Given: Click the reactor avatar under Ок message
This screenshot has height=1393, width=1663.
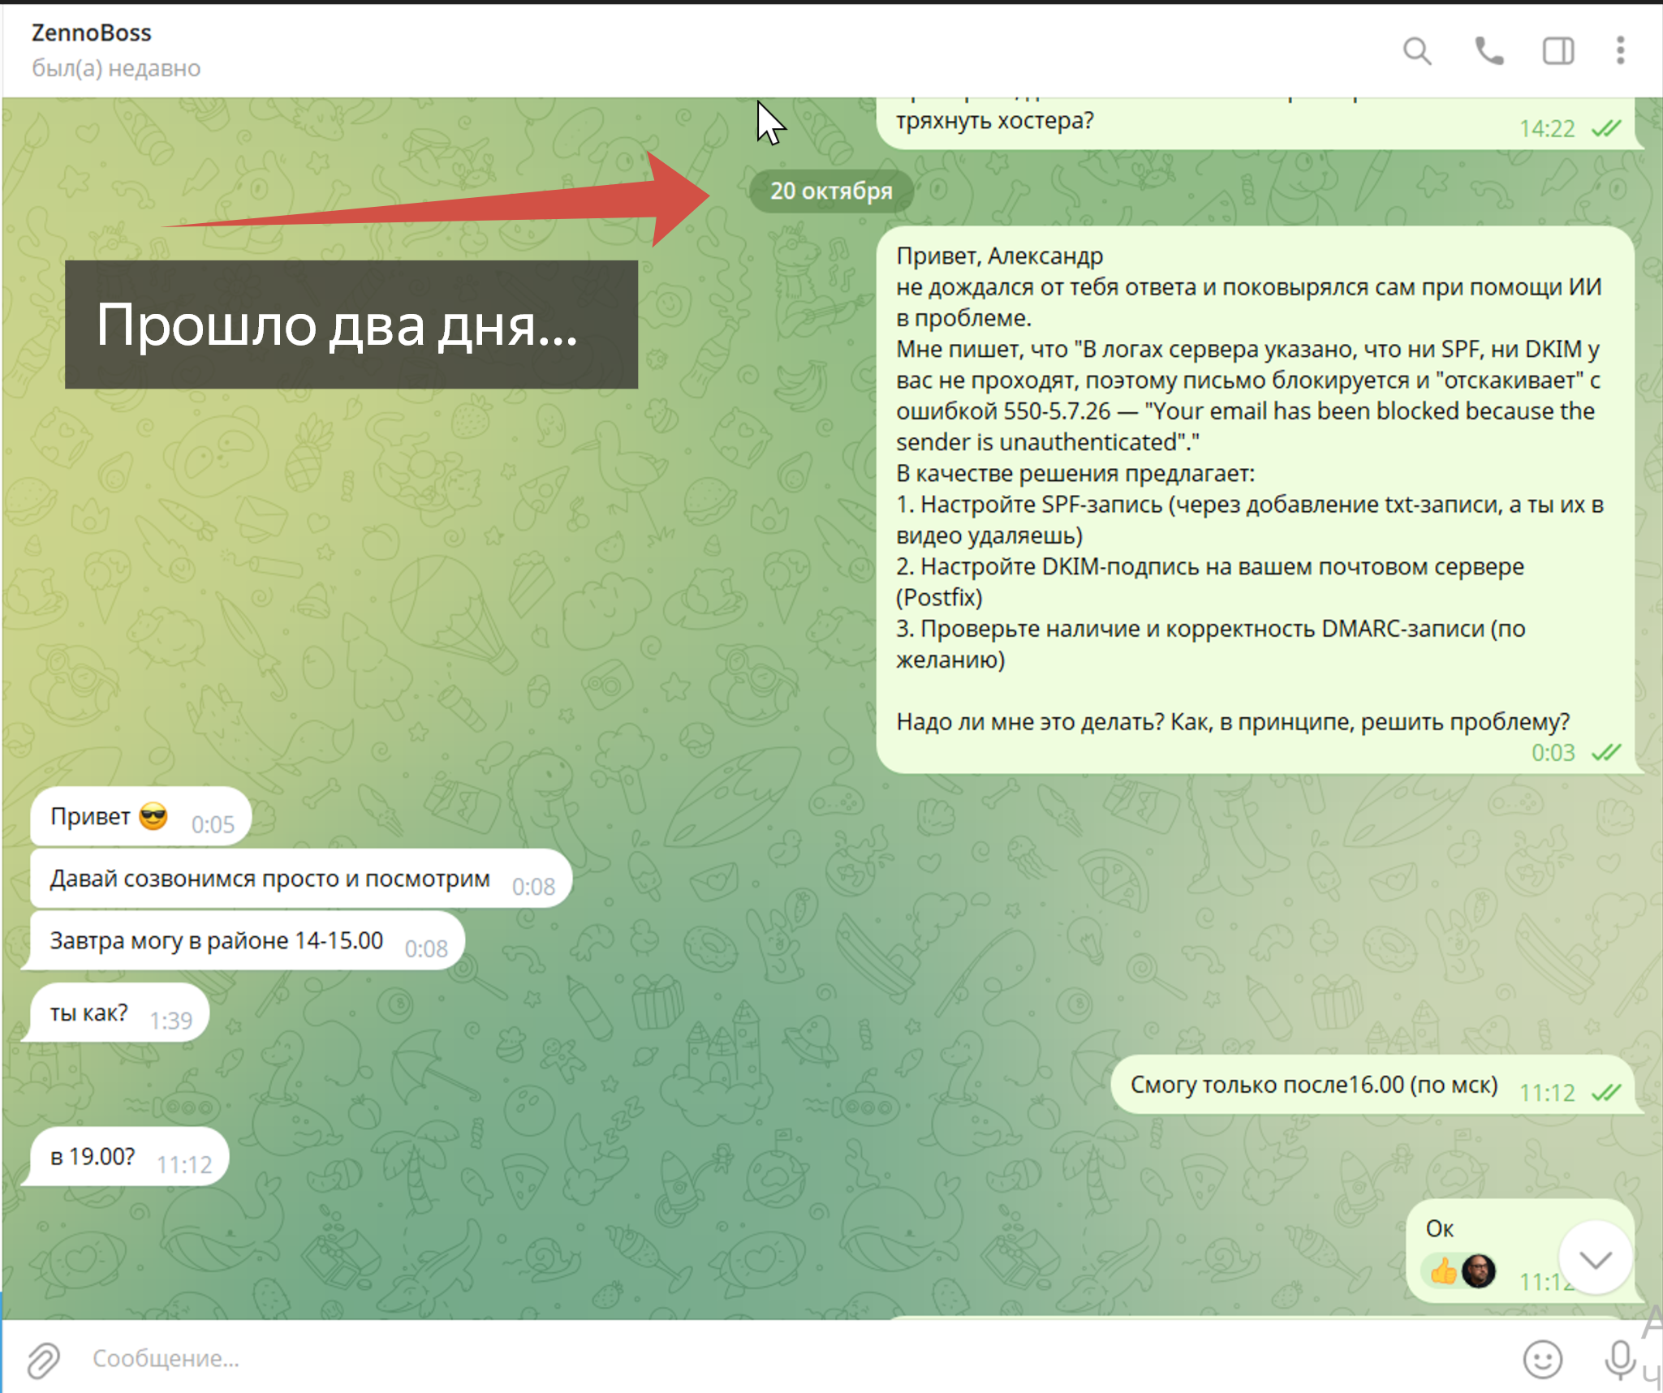Looking at the screenshot, I should [x=1479, y=1271].
